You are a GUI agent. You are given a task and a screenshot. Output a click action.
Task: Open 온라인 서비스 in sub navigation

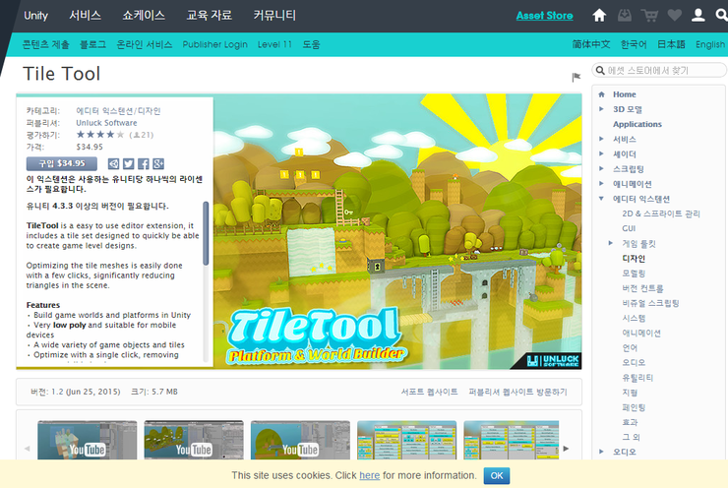[145, 44]
